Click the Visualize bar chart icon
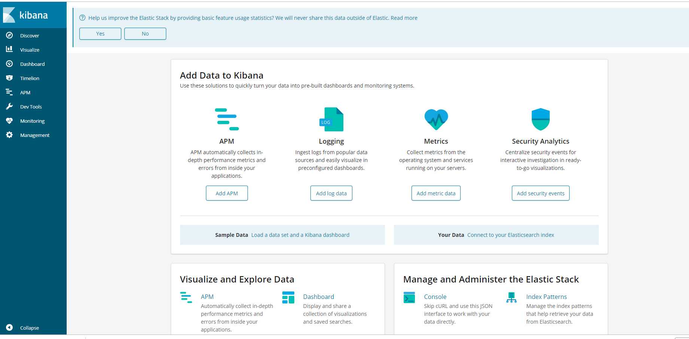This screenshot has height=339, width=689. pos(9,49)
